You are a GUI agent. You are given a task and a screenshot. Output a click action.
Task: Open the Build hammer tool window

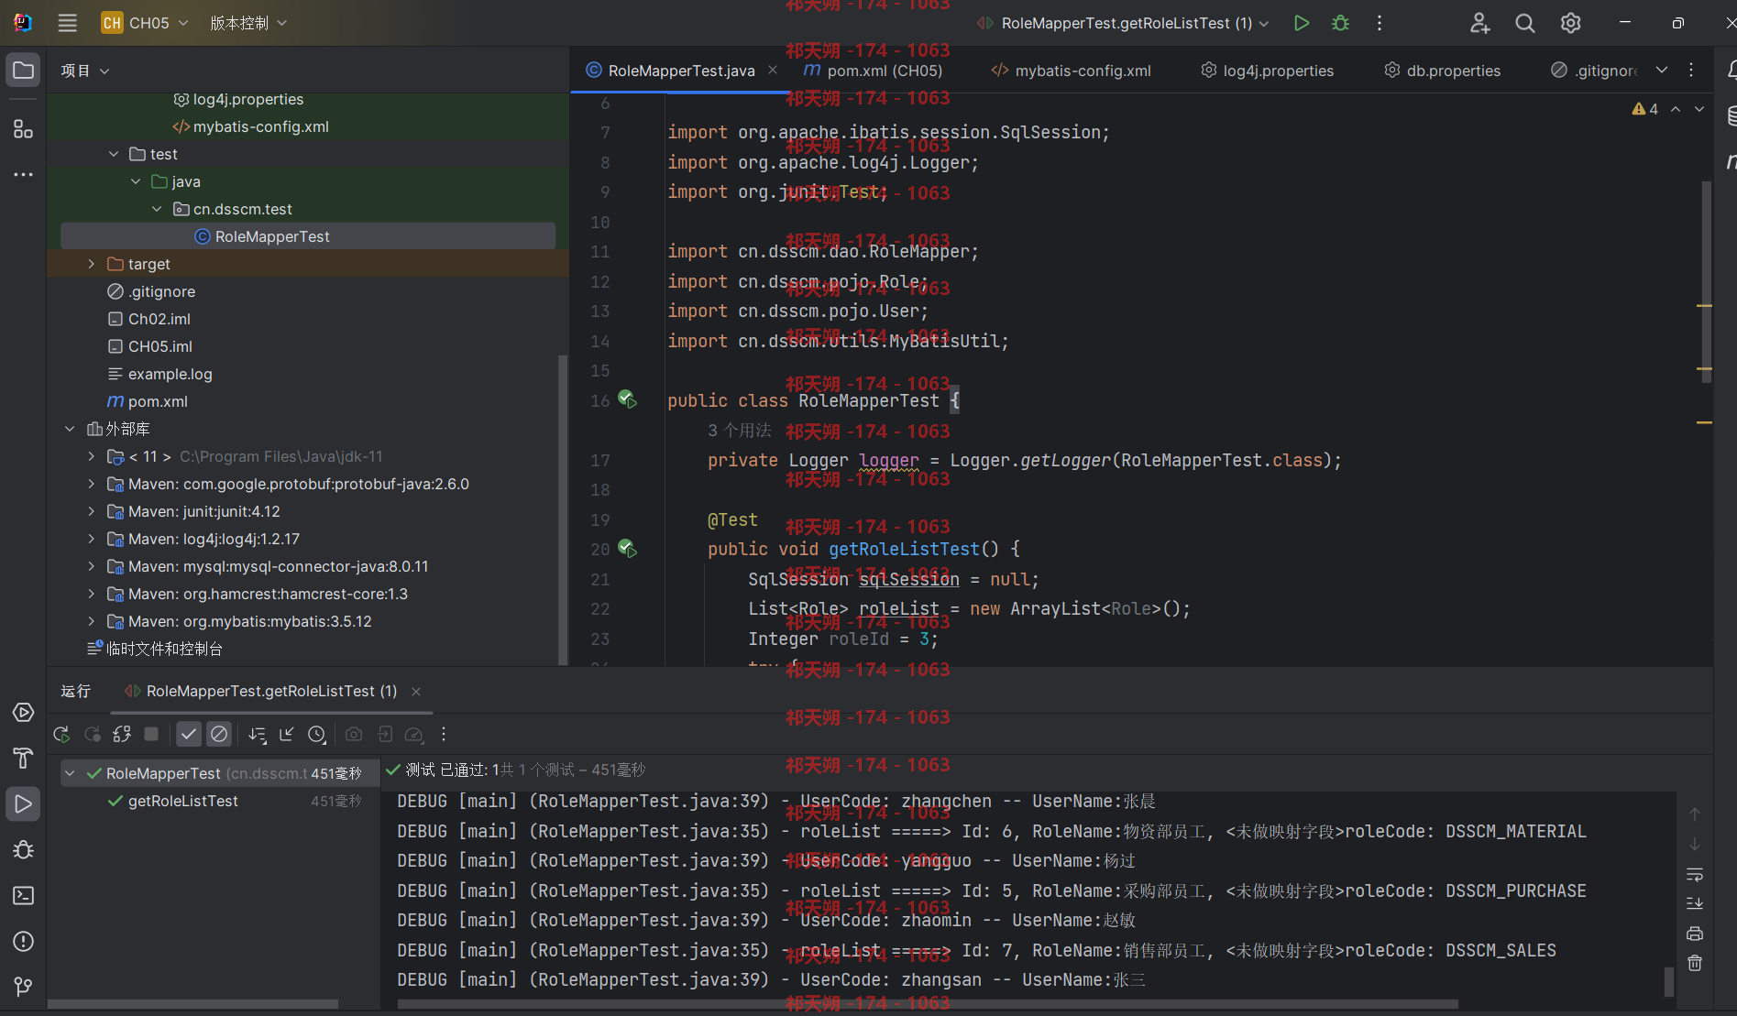tap(24, 758)
